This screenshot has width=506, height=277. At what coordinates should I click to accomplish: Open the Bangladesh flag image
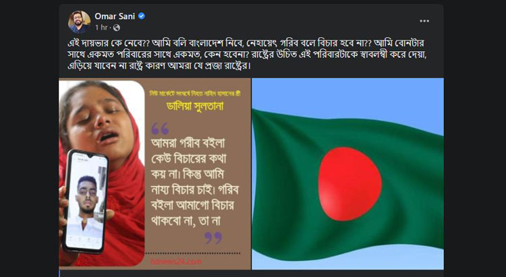click(x=347, y=173)
